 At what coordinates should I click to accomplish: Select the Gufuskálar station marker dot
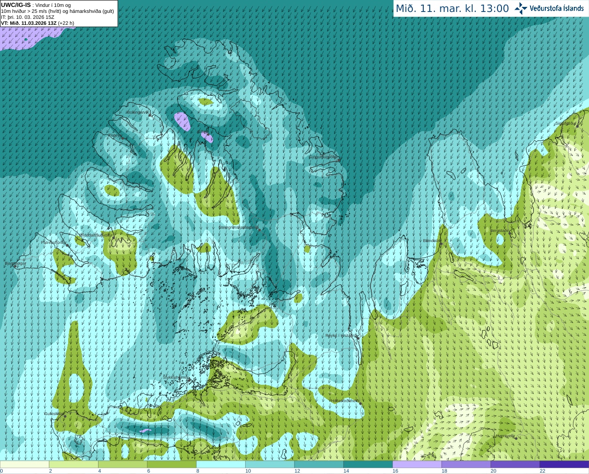tap(65, 416)
